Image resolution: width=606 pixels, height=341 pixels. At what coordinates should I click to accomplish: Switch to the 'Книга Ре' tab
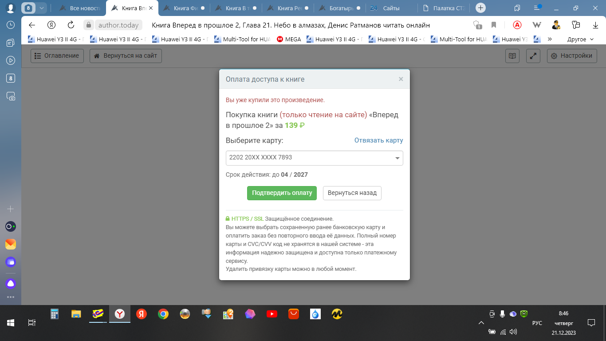pyautogui.click(x=287, y=8)
